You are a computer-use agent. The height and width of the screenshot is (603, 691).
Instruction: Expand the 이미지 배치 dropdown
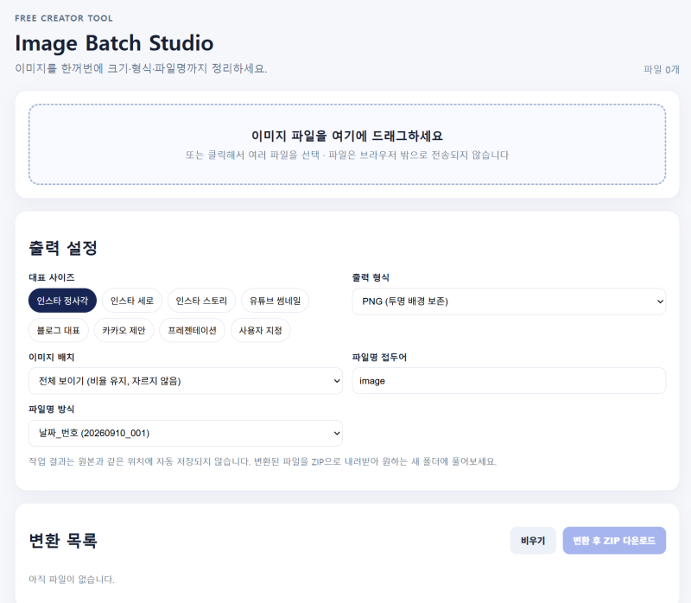coord(186,381)
